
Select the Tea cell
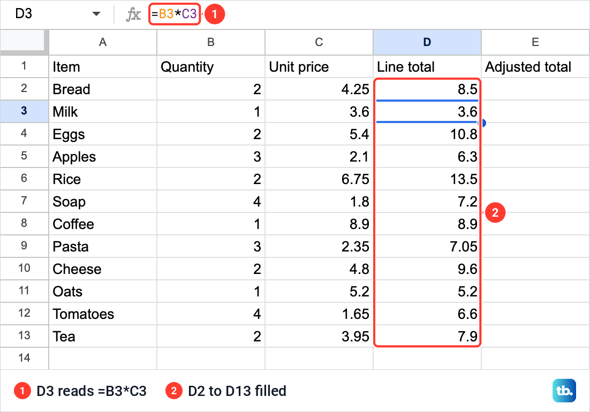(103, 336)
